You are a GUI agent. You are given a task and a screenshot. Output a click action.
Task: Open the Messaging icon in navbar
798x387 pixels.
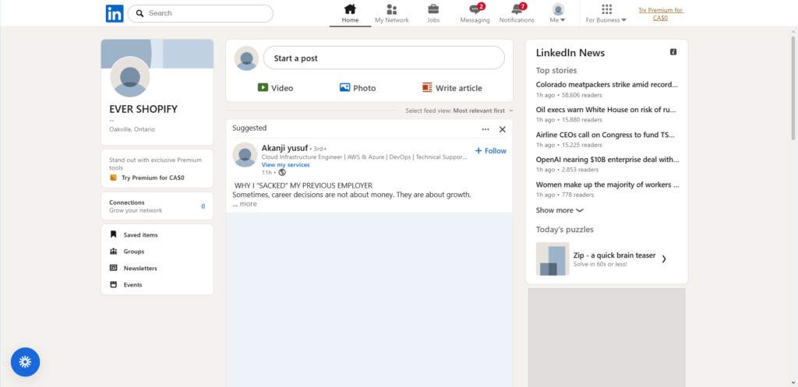pos(475,10)
